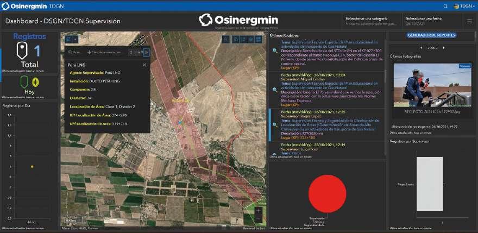
Task: Open the search magnifier in the blue header
Action: (445, 6)
